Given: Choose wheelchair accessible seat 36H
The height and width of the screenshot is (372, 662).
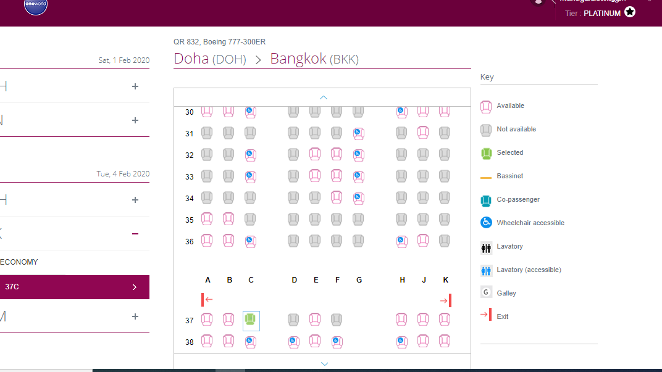Looking at the screenshot, I should (401, 241).
